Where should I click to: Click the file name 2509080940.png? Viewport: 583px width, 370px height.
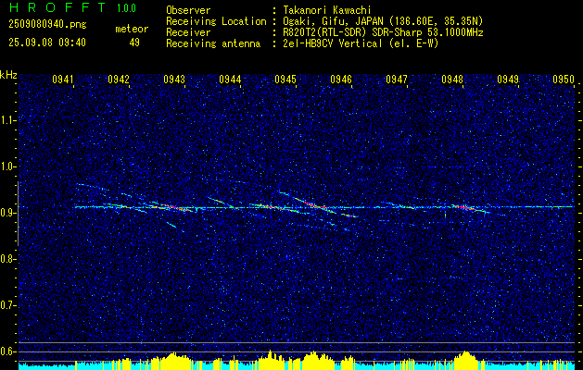pyautogui.click(x=47, y=25)
